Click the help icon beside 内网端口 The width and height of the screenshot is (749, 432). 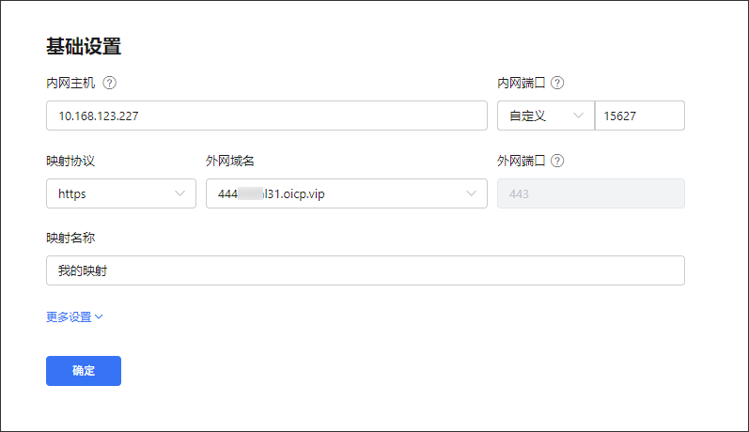click(557, 83)
